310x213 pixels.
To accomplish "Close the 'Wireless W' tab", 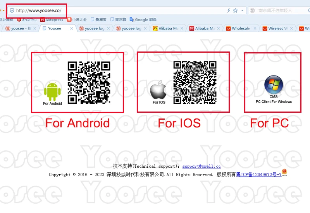I will pos(292,28).
